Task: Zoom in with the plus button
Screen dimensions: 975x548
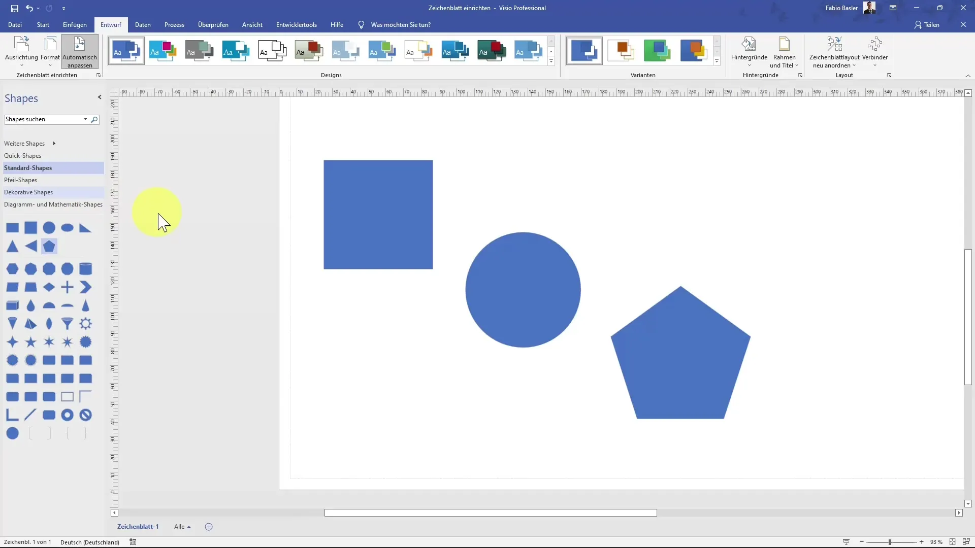Action: 921,542
